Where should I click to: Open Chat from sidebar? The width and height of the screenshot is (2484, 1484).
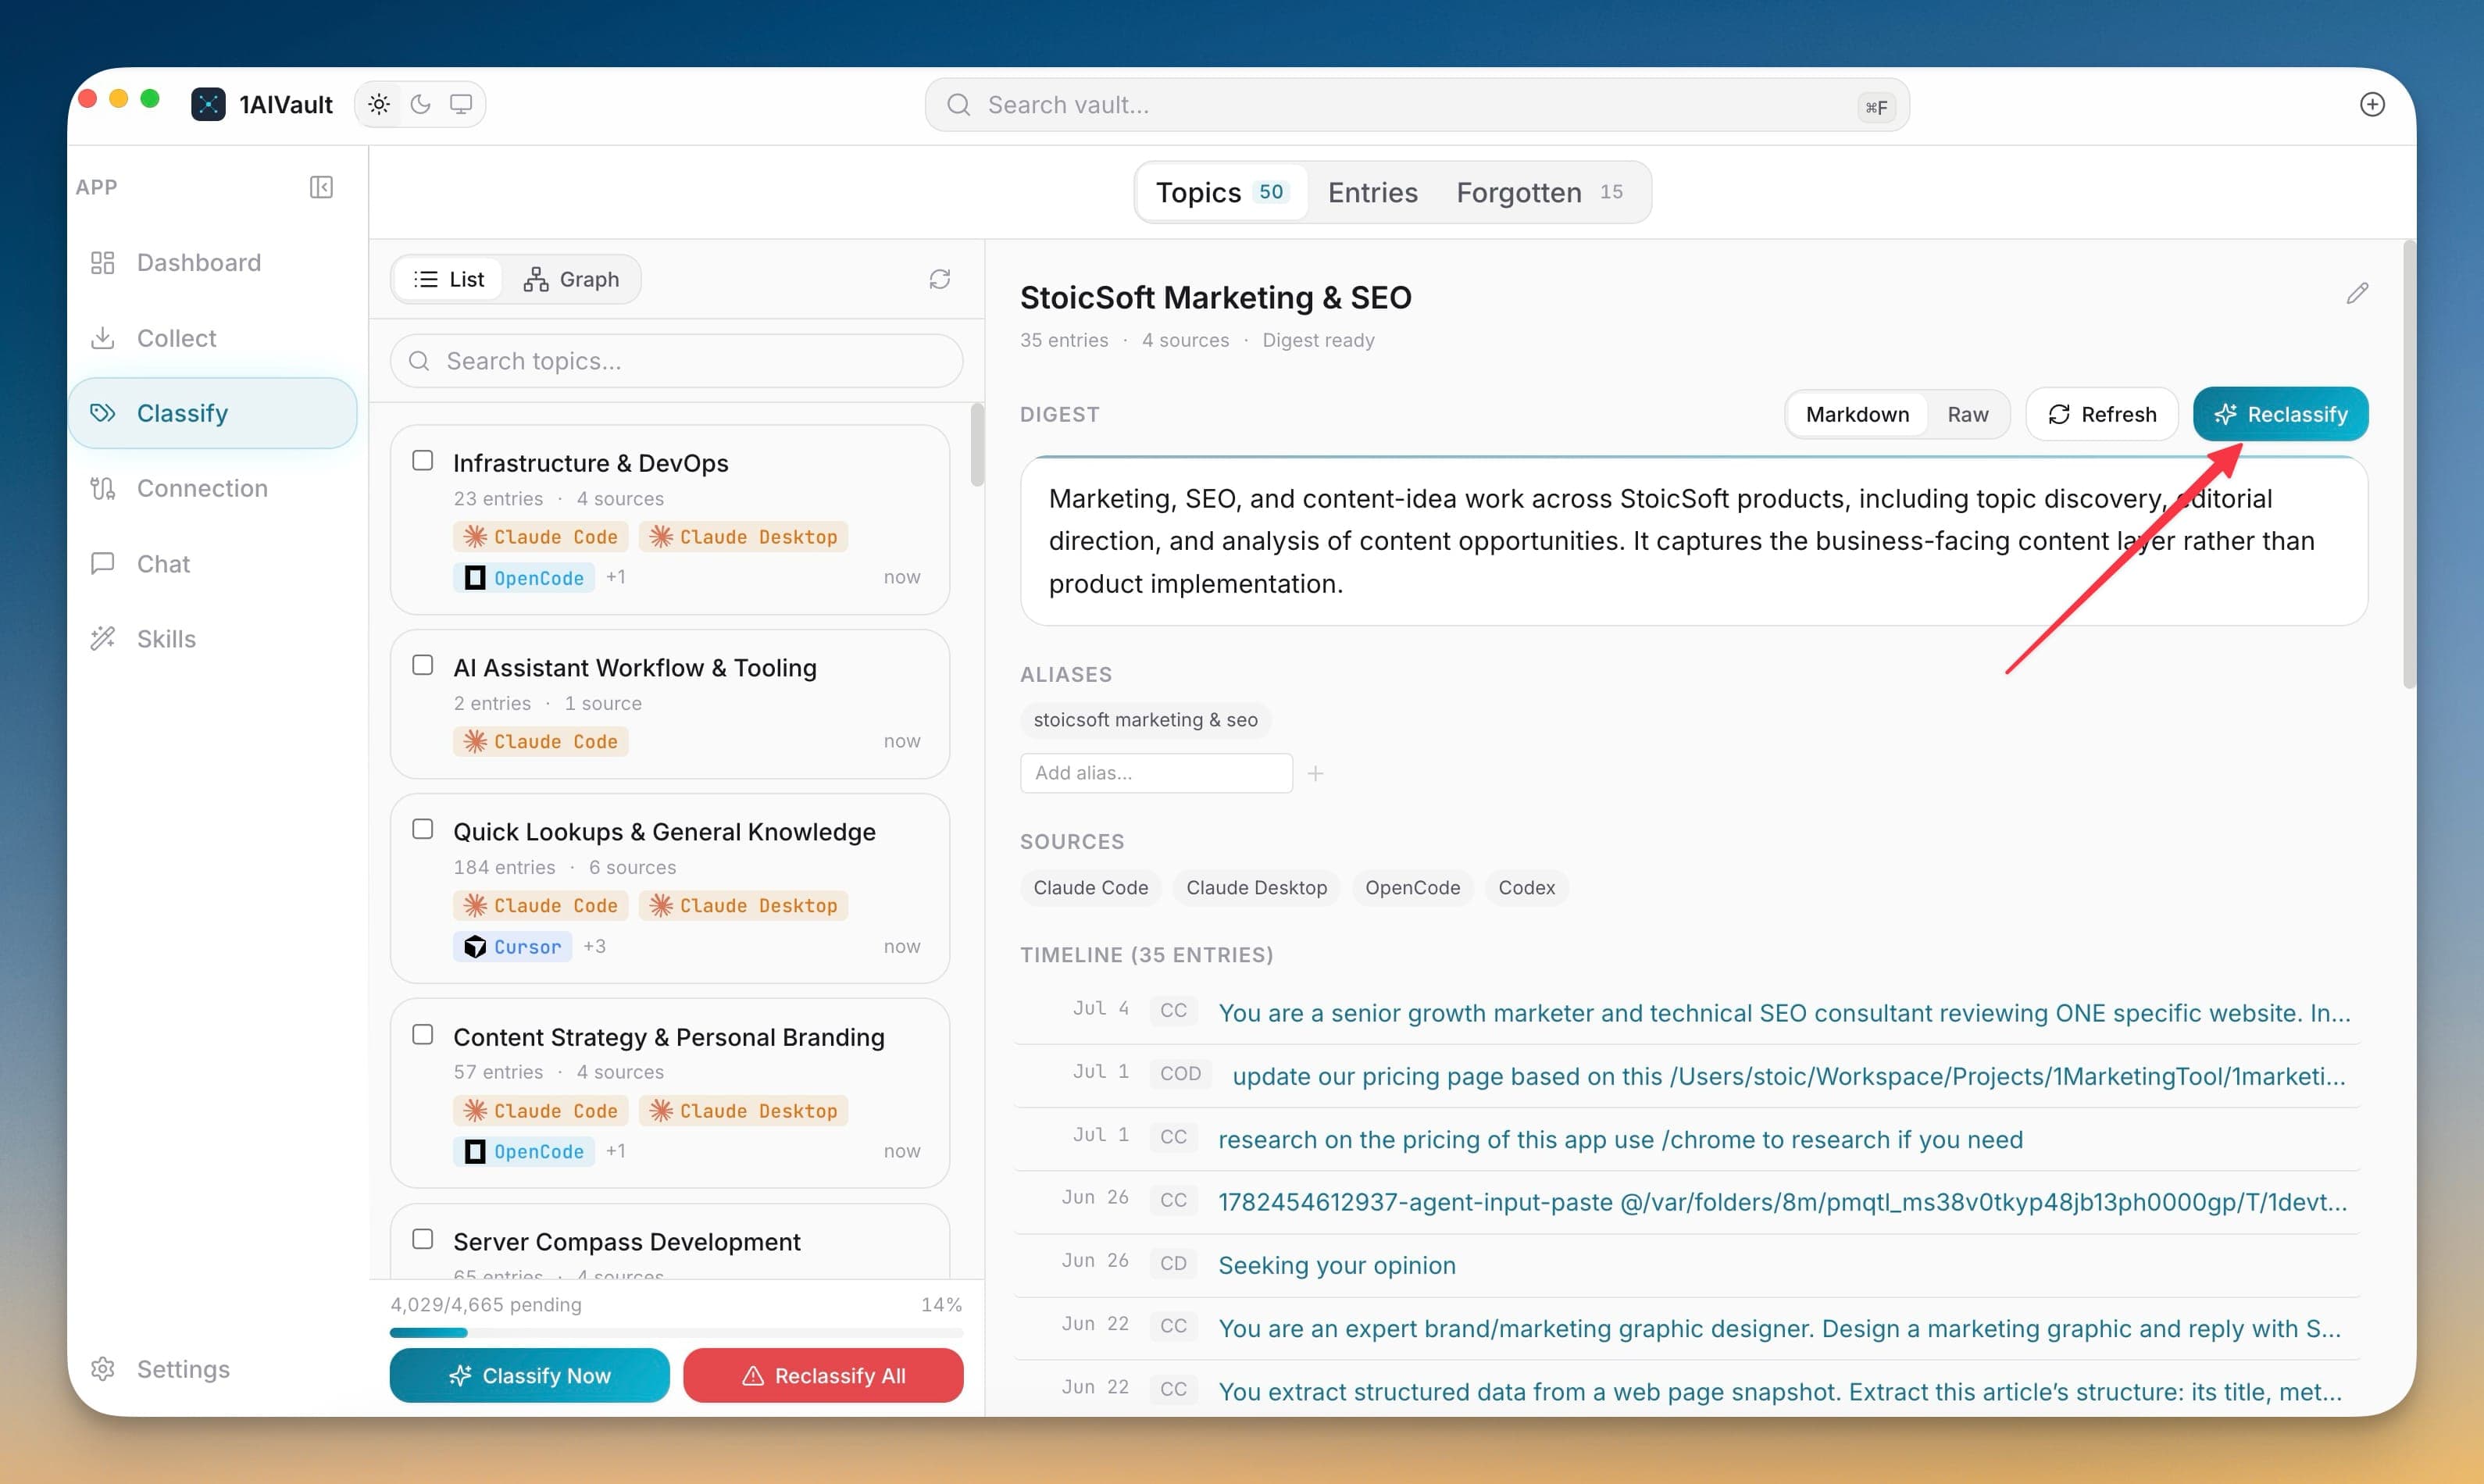pos(212,564)
